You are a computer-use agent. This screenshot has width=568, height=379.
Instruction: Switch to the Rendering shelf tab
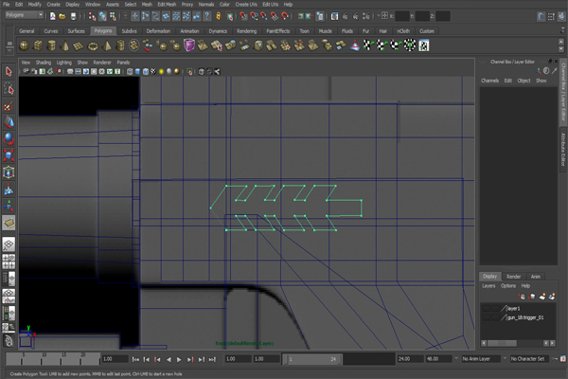[246, 31]
